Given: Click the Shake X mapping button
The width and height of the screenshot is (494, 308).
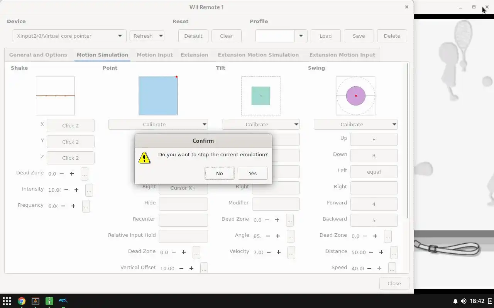Looking at the screenshot, I should click(x=71, y=126).
